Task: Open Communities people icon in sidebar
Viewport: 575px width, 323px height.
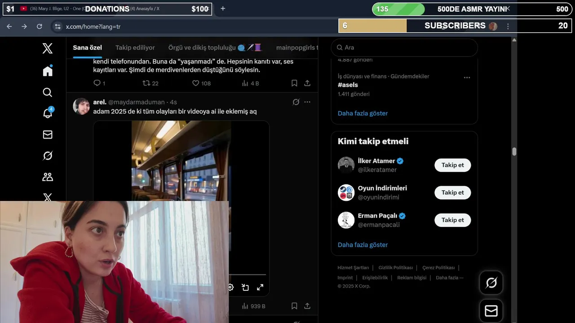Action: pos(47,177)
